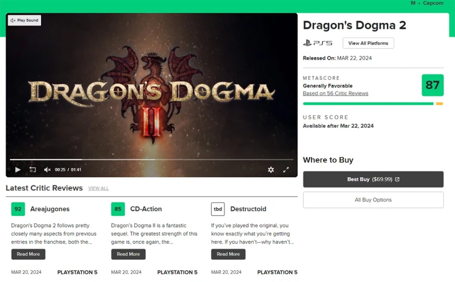This screenshot has height=282, width=455.
Task: Open video settings gear icon
Action: click(x=271, y=170)
